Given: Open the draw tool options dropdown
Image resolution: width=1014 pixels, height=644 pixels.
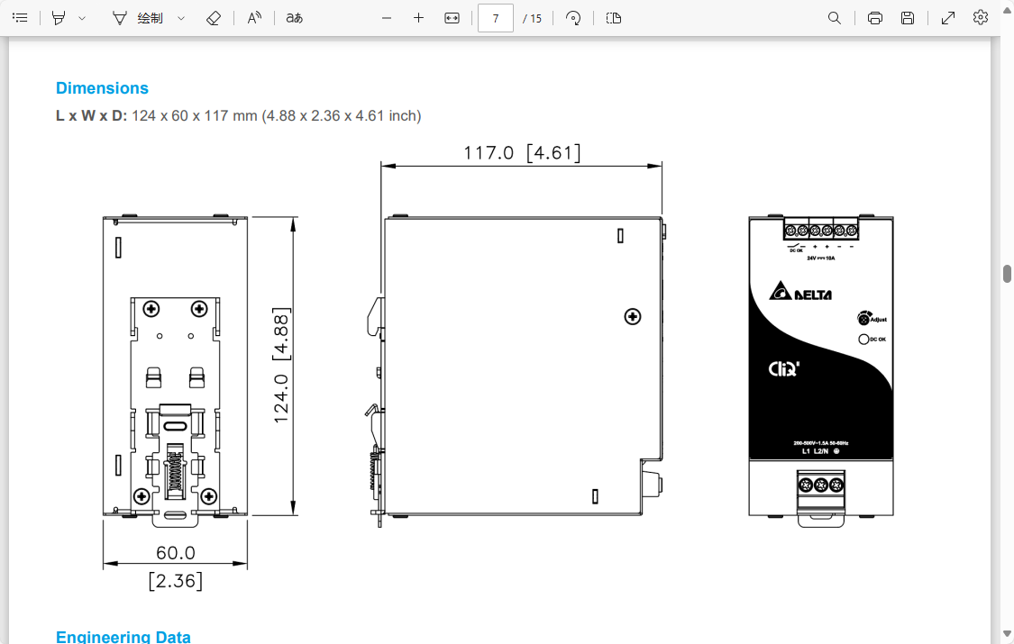Looking at the screenshot, I should click(181, 18).
